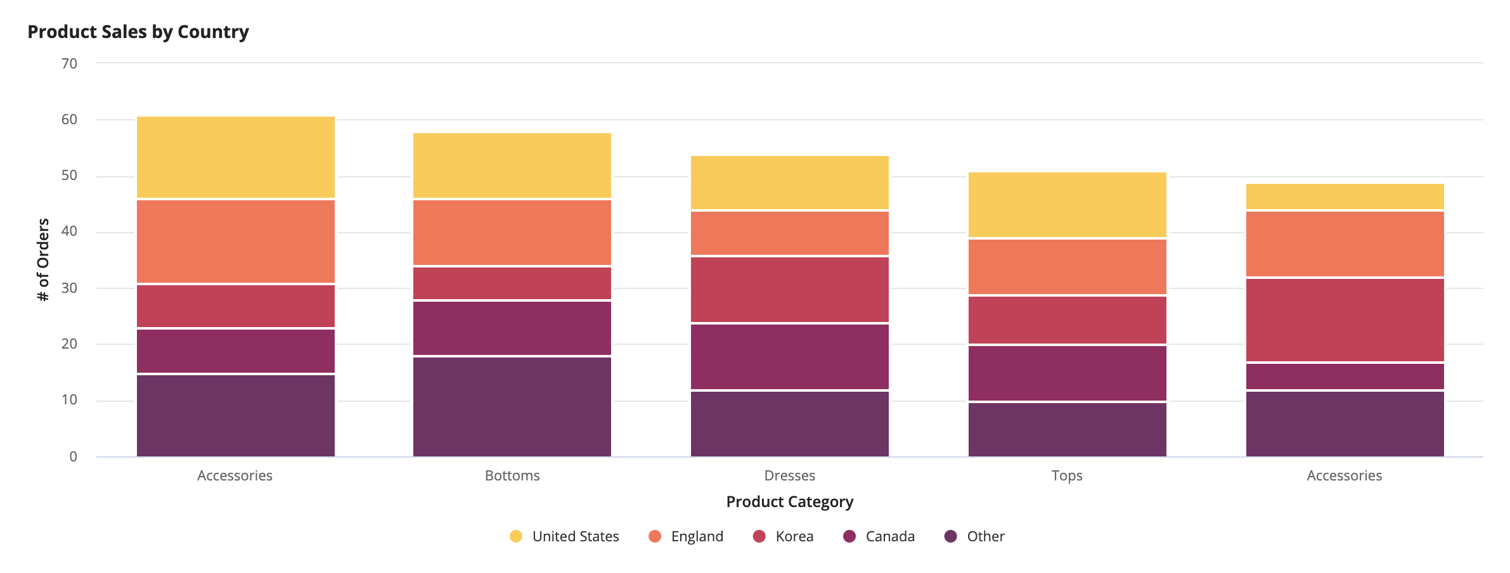This screenshot has height=573, width=1510.
Task: Click the United States segment in Tops bar
Action: click(1068, 205)
